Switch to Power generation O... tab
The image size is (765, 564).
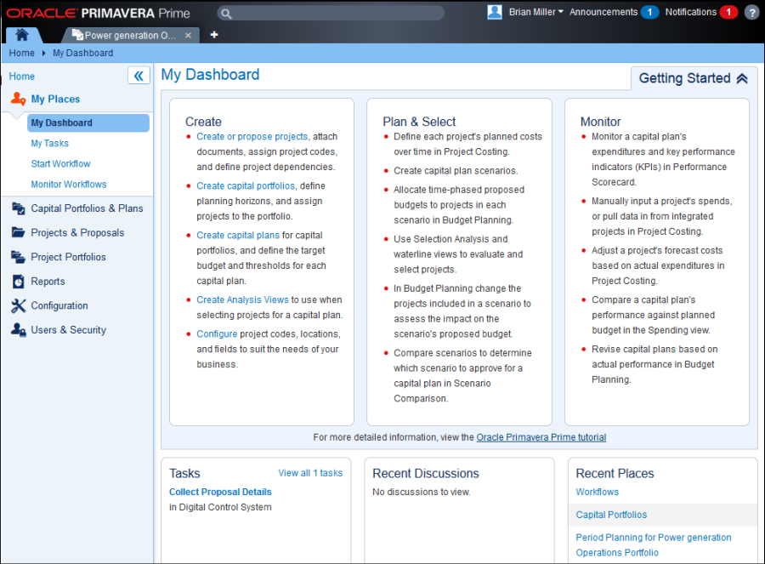pos(124,35)
